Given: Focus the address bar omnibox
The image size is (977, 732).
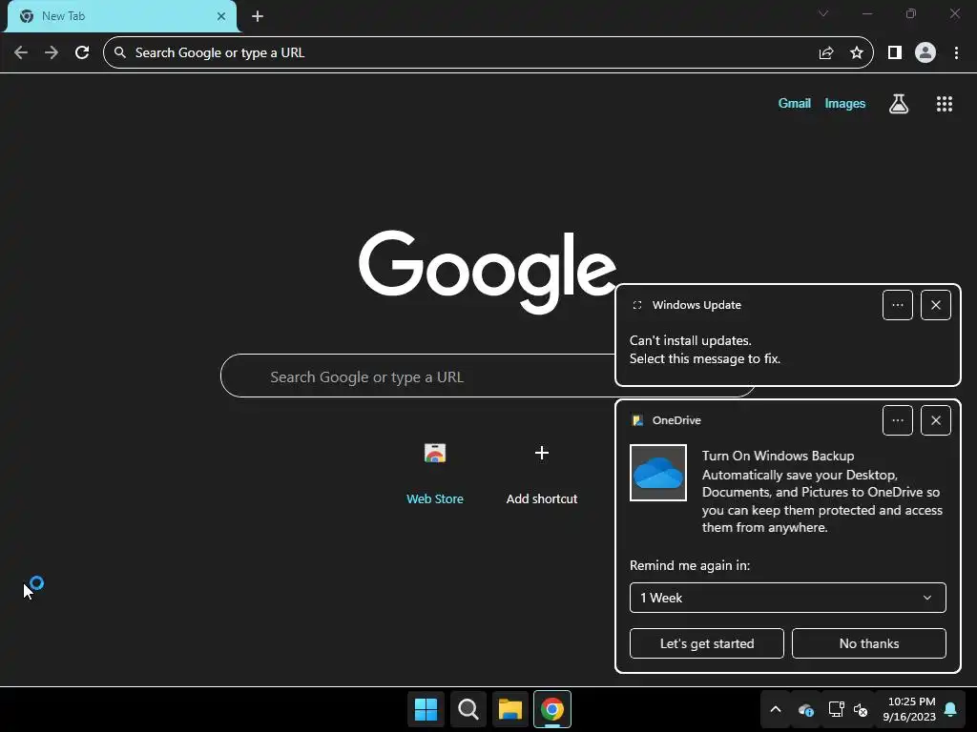Looking at the screenshot, I should [x=488, y=53].
